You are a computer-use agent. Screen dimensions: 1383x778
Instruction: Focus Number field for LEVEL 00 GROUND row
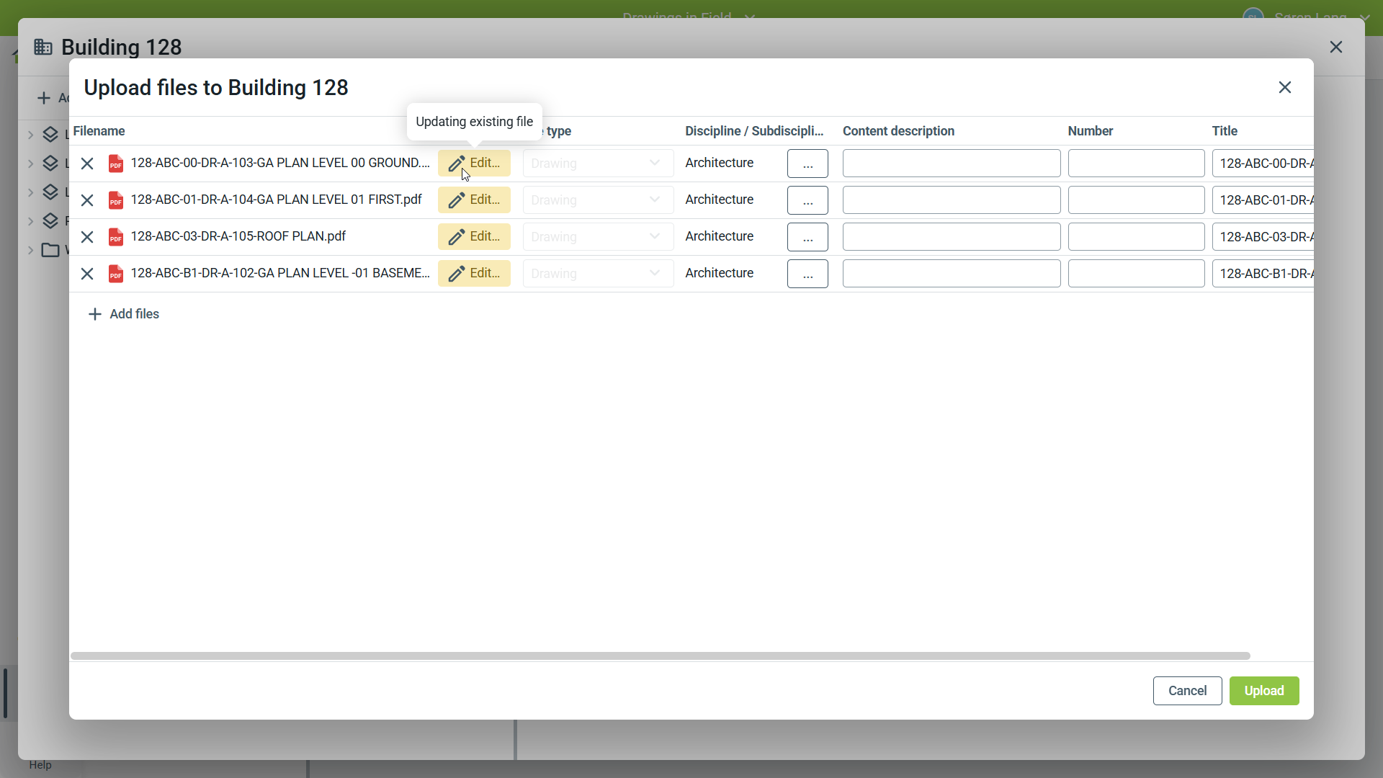click(x=1136, y=164)
